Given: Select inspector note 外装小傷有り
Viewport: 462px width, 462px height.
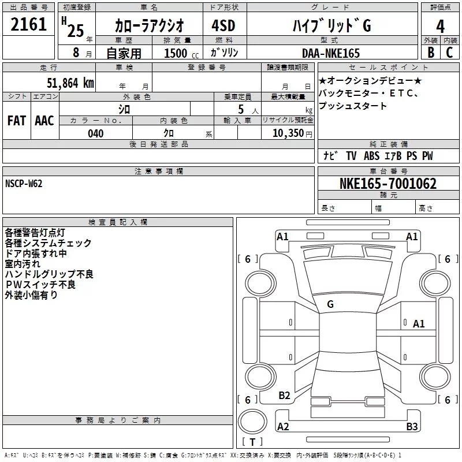Looking at the screenshot, I should tap(31, 295).
